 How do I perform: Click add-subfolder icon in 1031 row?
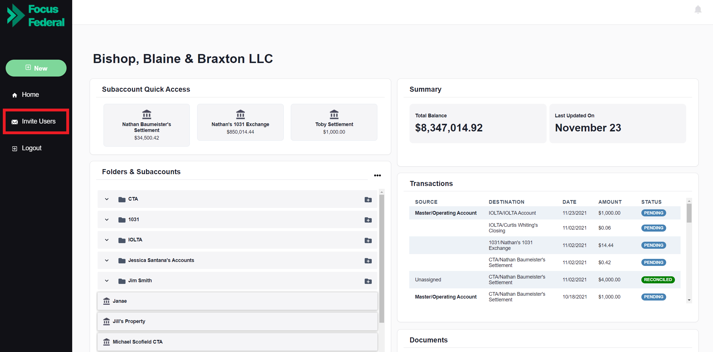[368, 220]
